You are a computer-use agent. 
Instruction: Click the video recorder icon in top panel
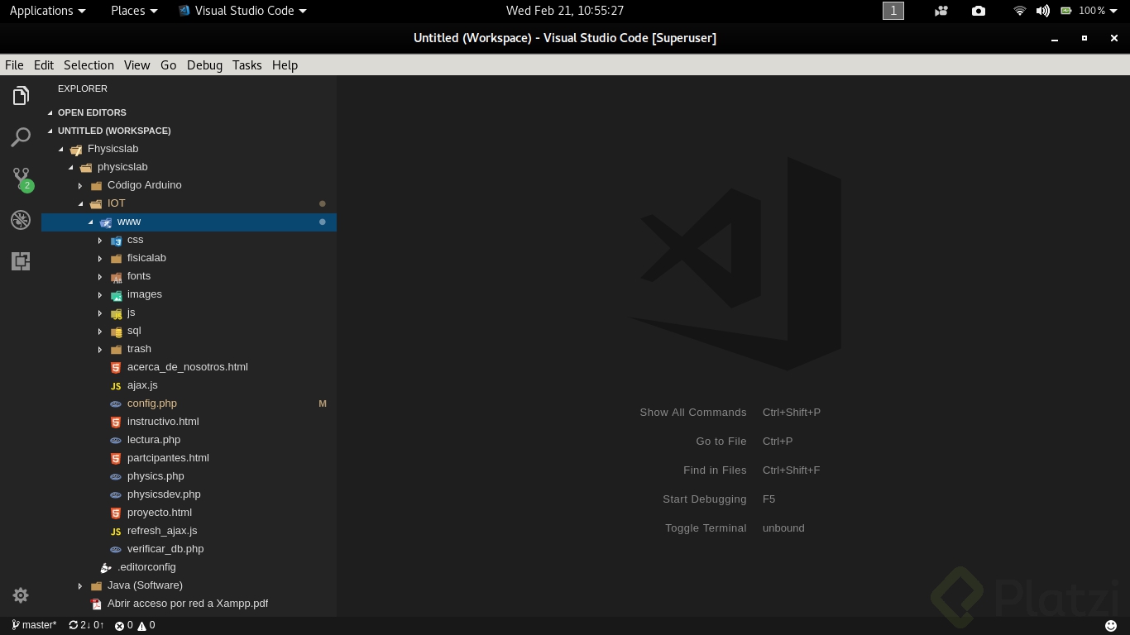[941, 11]
